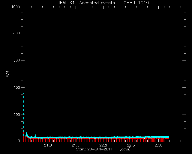Click the 600 y-axis label
This screenshot has height=154, width=192.
(17, 60)
